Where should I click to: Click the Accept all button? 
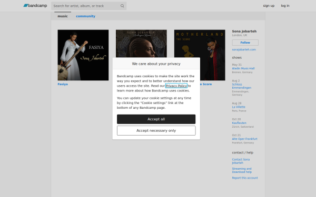point(156,119)
